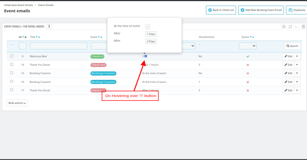Screen dimensions: 307x160
Task: Open the Status filter dropdown
Action: [248, 46]
